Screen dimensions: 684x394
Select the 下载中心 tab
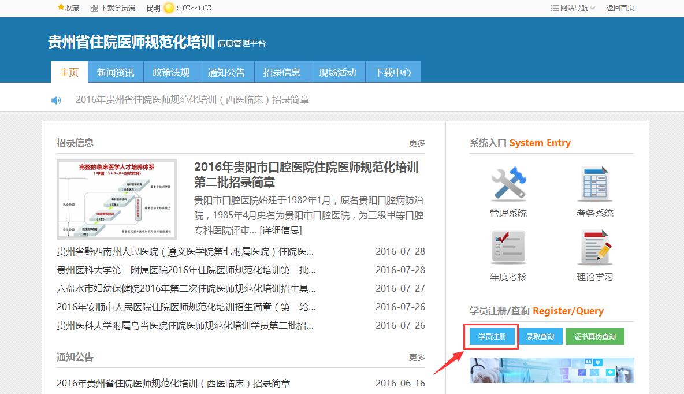pyautogui.click(x=393, y=72)
